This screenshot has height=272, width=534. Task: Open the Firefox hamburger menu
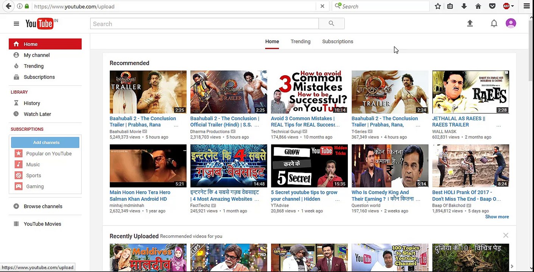click(527, 6)
